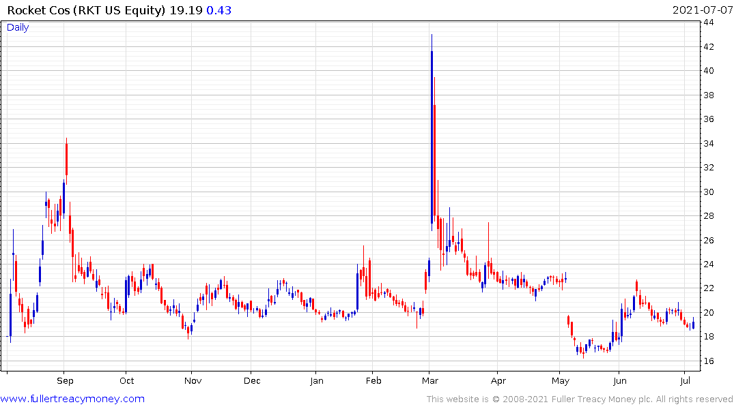Click the copyright notice text
The width and height of the screenshot is (734, 409).
click(x=580, y=399)
